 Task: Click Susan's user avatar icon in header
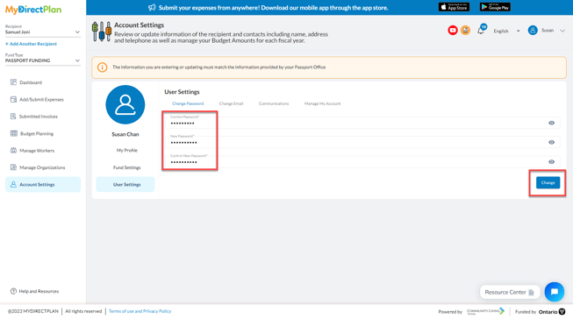click(533, 31)
